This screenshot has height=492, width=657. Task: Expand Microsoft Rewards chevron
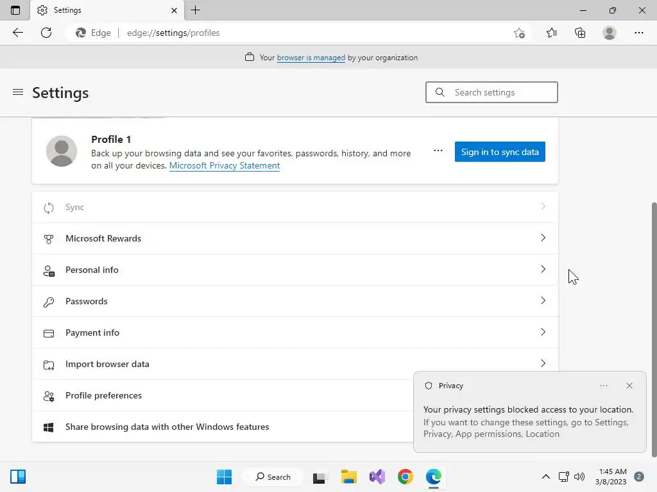[543, 238]
